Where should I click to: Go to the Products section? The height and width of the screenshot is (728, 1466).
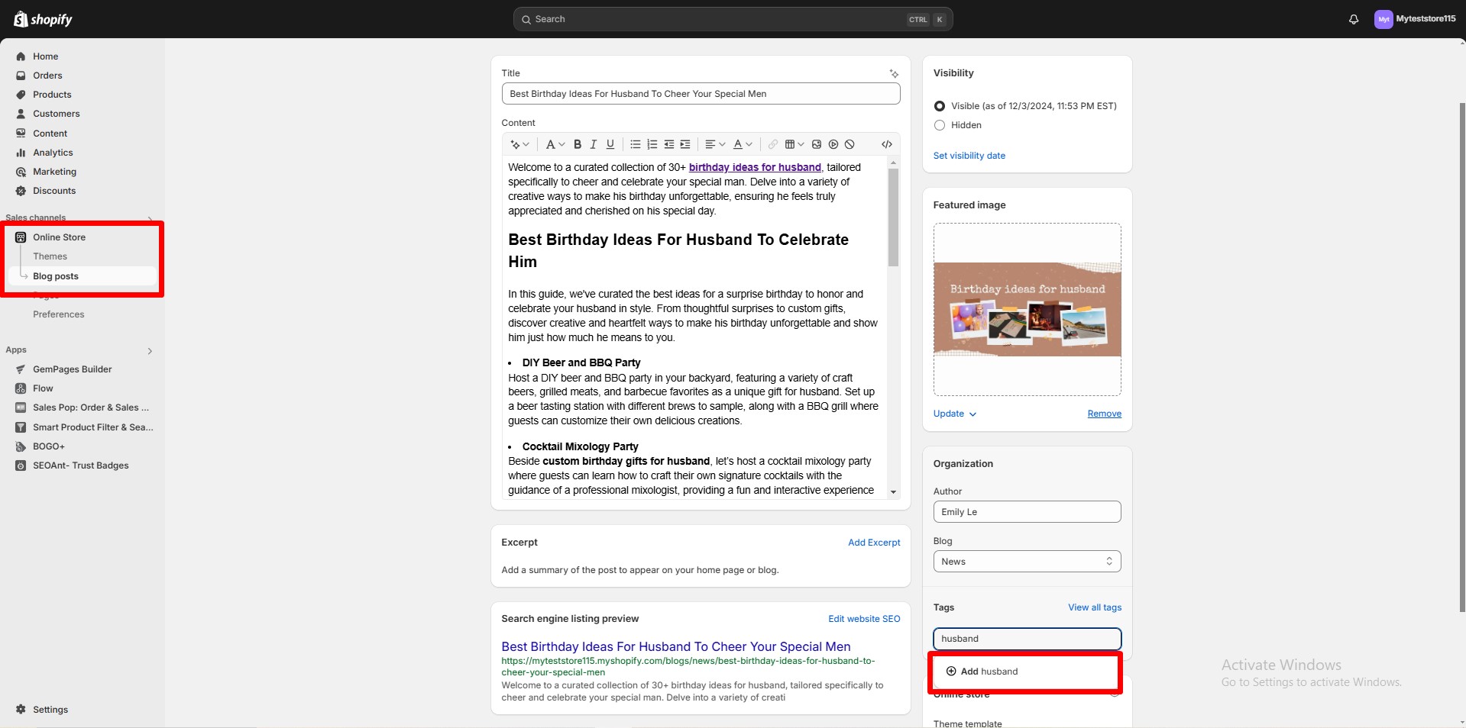(x=52, y=94)
